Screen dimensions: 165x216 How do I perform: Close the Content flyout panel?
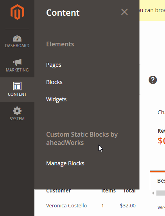click(124, 12)
